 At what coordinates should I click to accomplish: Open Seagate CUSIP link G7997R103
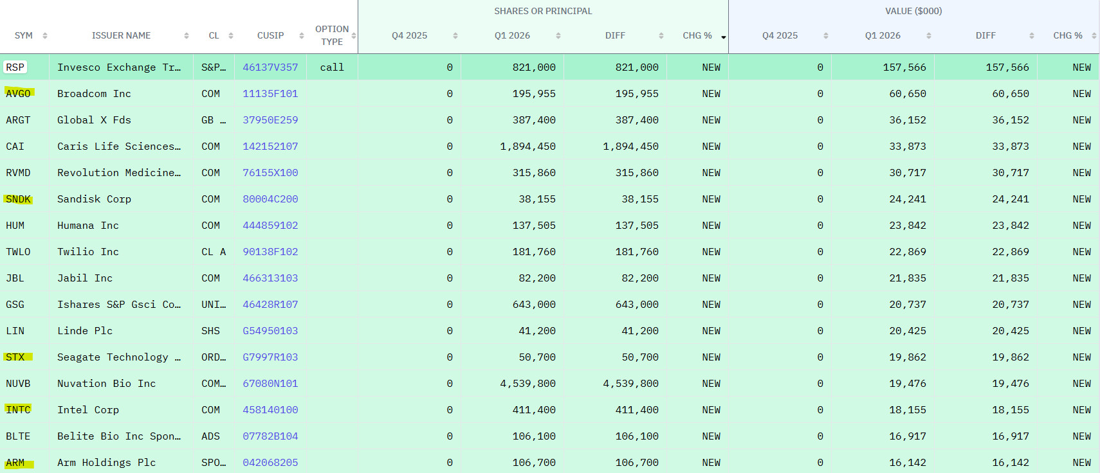(x=270, y=357)
